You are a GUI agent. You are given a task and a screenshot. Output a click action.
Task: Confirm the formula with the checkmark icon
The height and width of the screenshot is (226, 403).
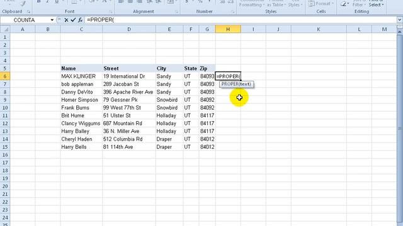[x=73, y=20]
